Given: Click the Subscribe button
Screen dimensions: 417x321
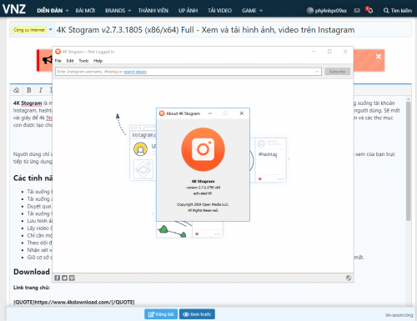Looking at the screenshot, I should pyautogui.click(x=337, y=72).
